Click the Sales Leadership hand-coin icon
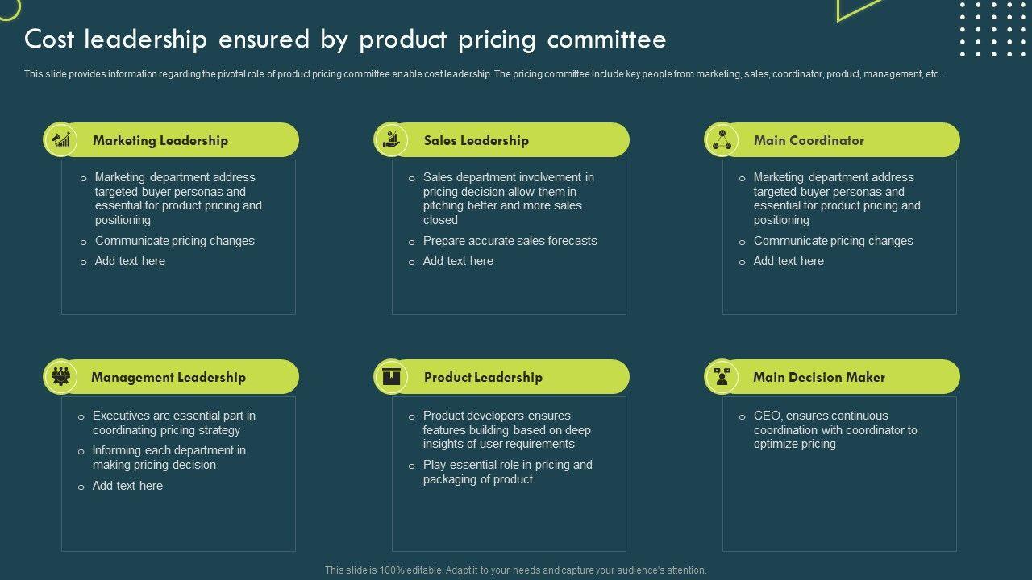Image resolution: width=1032 pixels, height=580 pixels. 391,140
